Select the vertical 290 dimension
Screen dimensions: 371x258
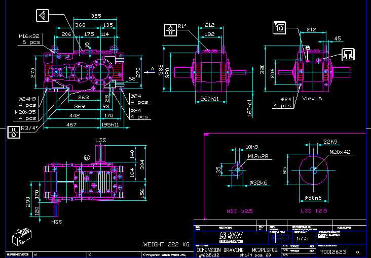(x=28, y=202)
